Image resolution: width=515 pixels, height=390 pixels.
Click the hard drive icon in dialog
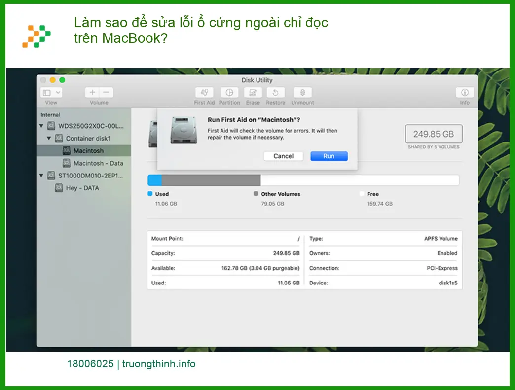point(184,130)
